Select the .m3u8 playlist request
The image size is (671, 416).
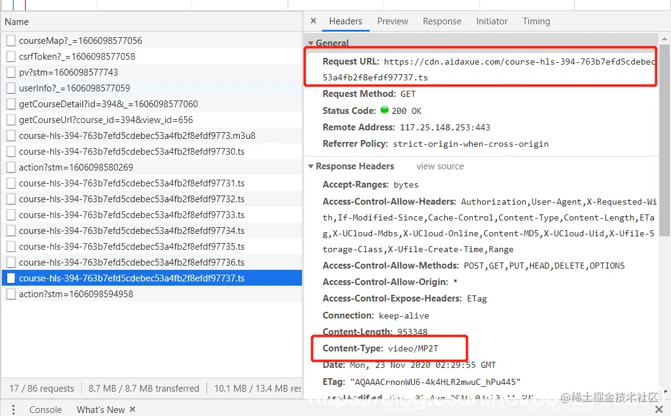(x=152, y=135)
